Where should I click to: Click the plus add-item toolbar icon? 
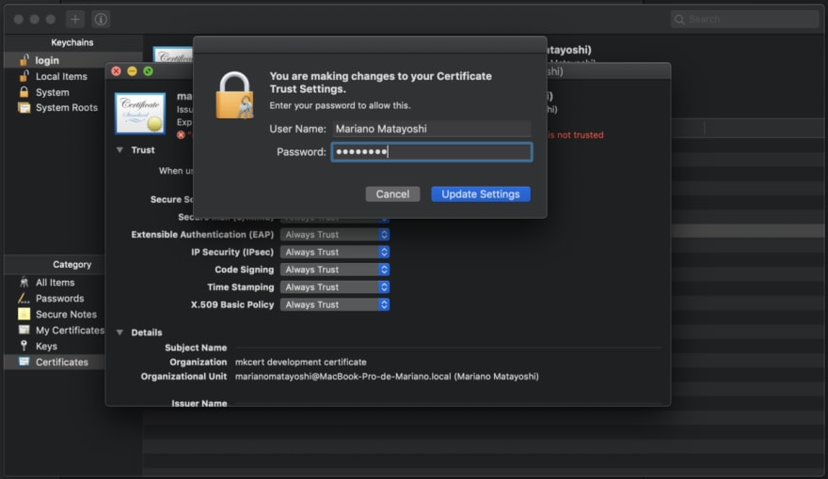(x=75, y=20)
